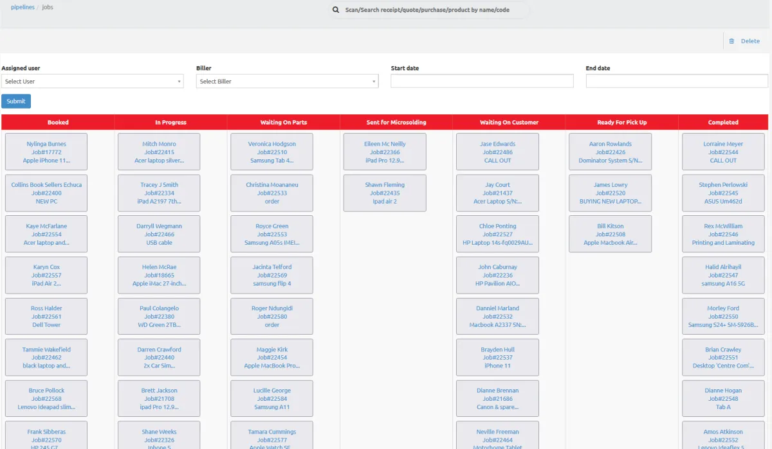Open Helen McRae job card
This screenshot has height=449, width=772.
click(159, 275)
